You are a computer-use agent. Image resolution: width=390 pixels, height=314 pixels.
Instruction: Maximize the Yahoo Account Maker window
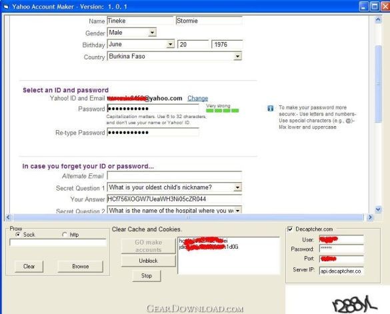tap(375, 7)
